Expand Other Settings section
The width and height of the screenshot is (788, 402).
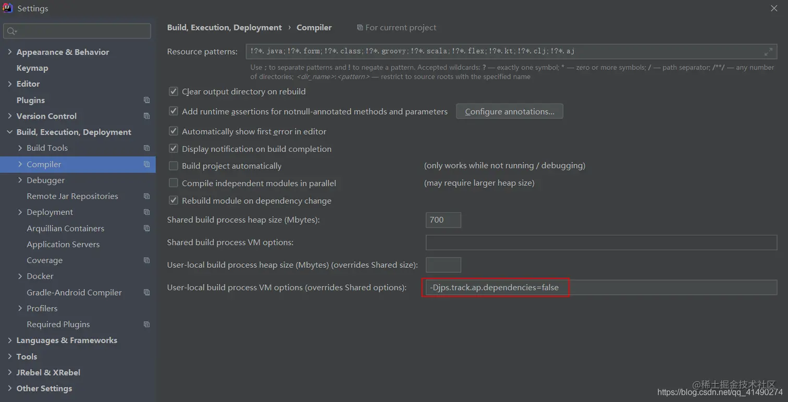coord(10,388)
